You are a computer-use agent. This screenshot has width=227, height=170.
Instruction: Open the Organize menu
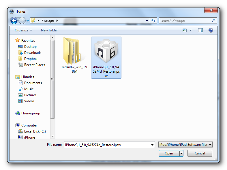tap(23, 30)
